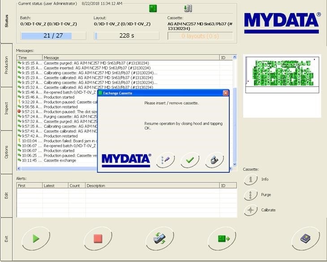Select the 9:57:21 Production paused dot size message
This screenshot has height=262, width=327.
point(57,112)
